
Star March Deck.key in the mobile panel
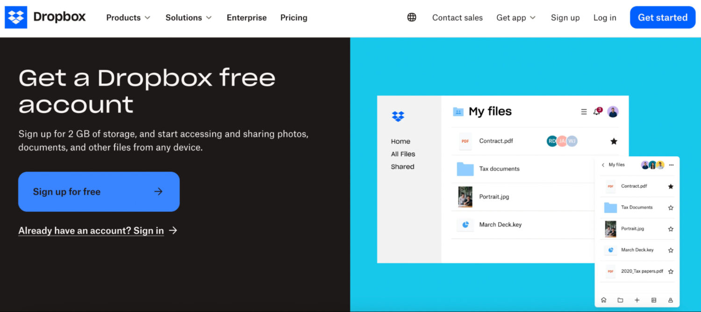[x=671, y=250]
